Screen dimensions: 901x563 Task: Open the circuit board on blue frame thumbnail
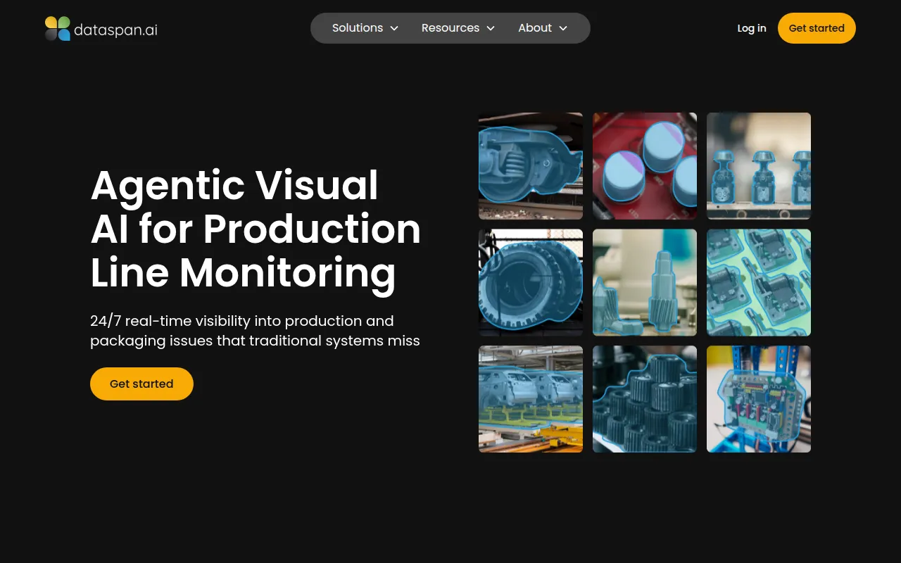tap(759, 399)
